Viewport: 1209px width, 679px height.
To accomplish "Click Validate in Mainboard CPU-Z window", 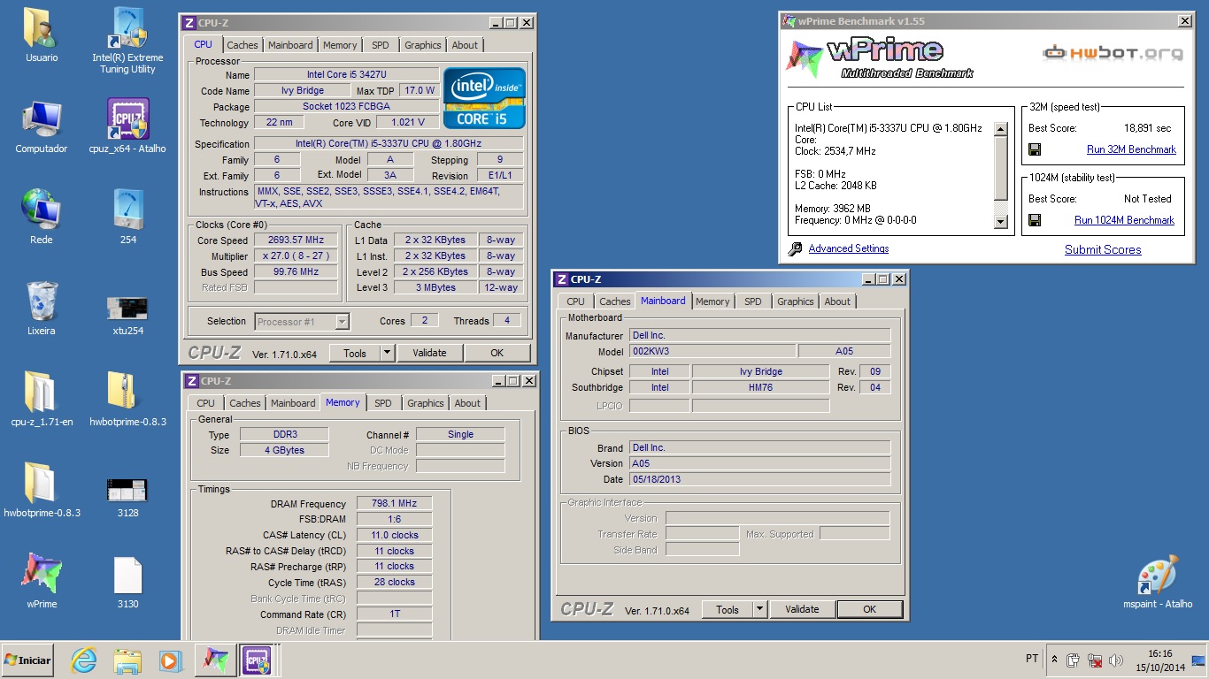I will tap(802, 609).
